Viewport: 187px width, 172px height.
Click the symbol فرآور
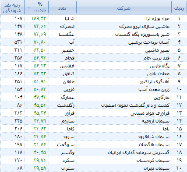point(70,113)
